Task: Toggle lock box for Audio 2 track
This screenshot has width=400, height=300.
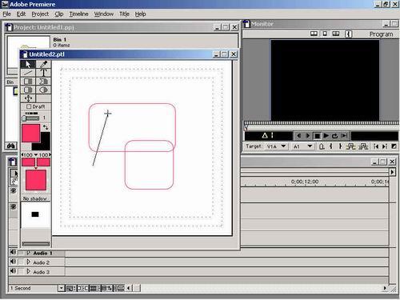Action: [21, 262]
